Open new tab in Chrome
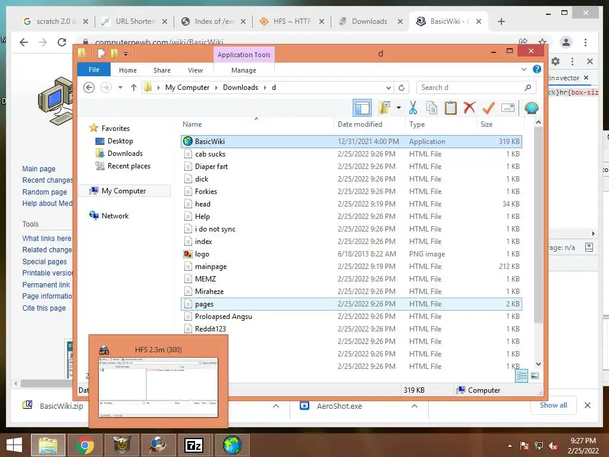609x457 pixels. (x=501, y=21)
